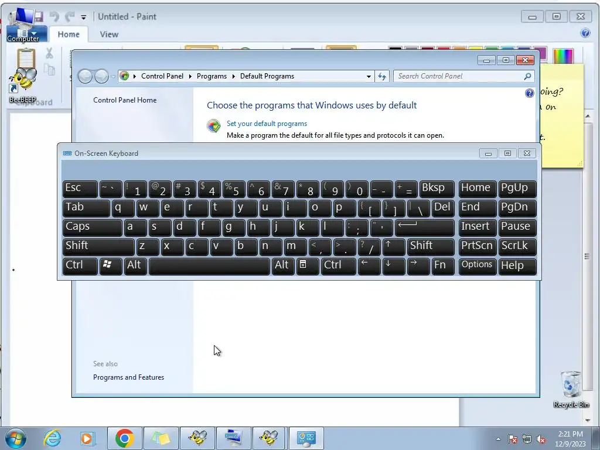Viewport: 600px width, 450px height.
Task: Click Paint vertical scrollbar down arrow
Action: (588, 421)
